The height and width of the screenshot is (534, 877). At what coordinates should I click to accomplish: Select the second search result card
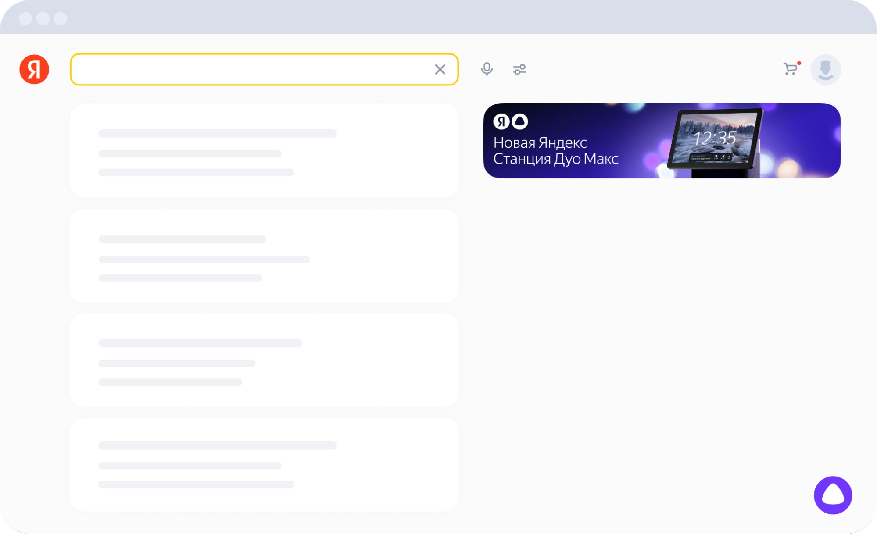coord(264,255)
